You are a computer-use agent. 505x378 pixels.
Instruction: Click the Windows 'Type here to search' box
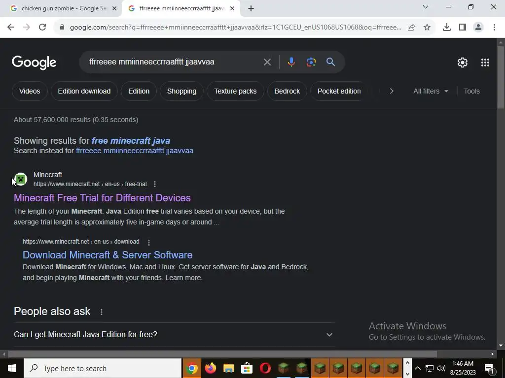tap(103, 368)
